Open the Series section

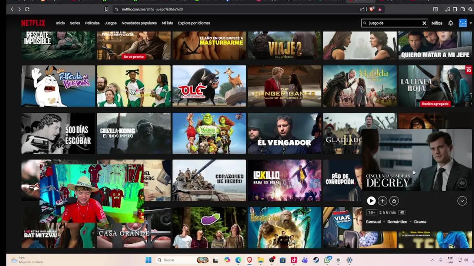tap(75, 23)
